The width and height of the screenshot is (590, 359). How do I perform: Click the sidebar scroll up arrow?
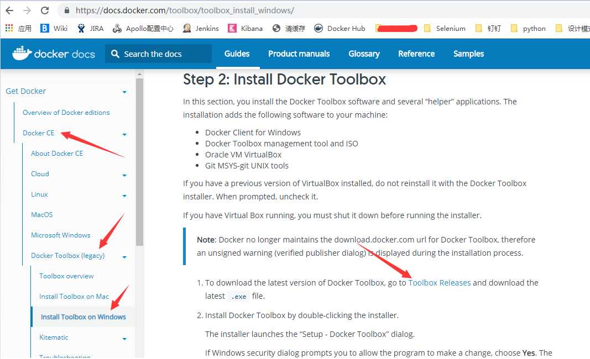tap(139, 74)
